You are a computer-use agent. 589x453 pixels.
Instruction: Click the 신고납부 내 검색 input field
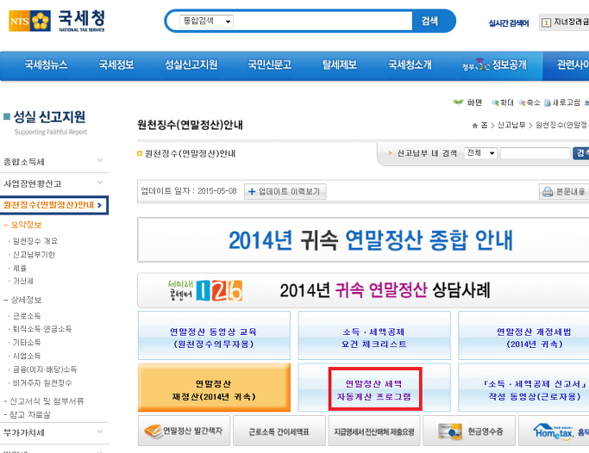click(535, 153)
